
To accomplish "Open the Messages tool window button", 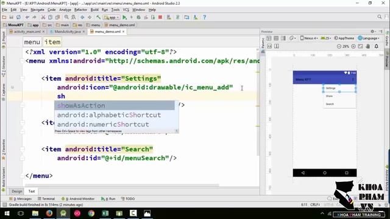I will 20,199.
